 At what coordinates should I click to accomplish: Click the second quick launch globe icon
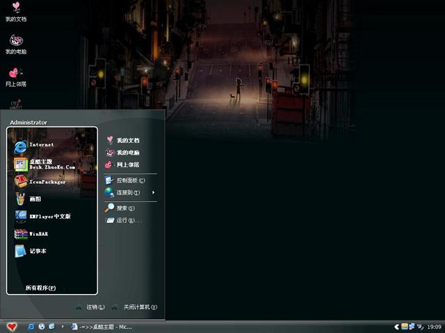pos(42,327)
